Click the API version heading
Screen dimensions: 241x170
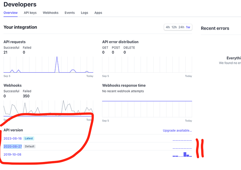point(13,130)
